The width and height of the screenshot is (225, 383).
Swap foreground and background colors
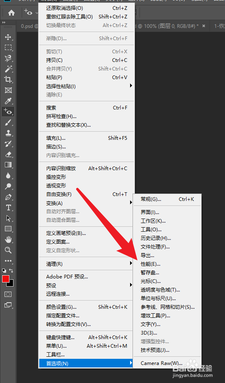pos(11,270)
